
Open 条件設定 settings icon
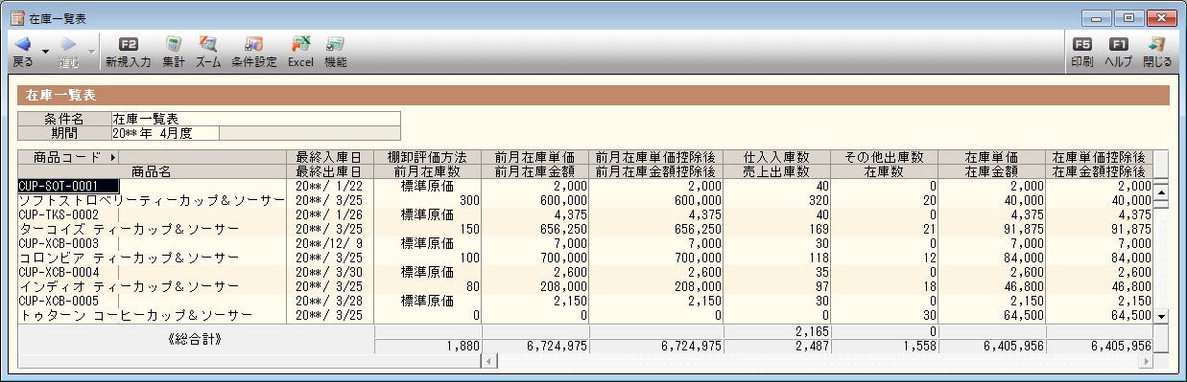254,44
